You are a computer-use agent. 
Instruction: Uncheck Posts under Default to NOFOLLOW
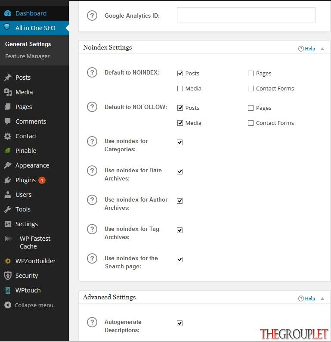pos(180,108)
